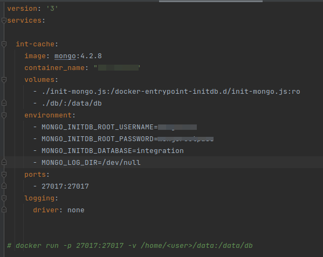Click fold end marker beside 27017:27017 line
323x257 pixels.
pos(4,186)
